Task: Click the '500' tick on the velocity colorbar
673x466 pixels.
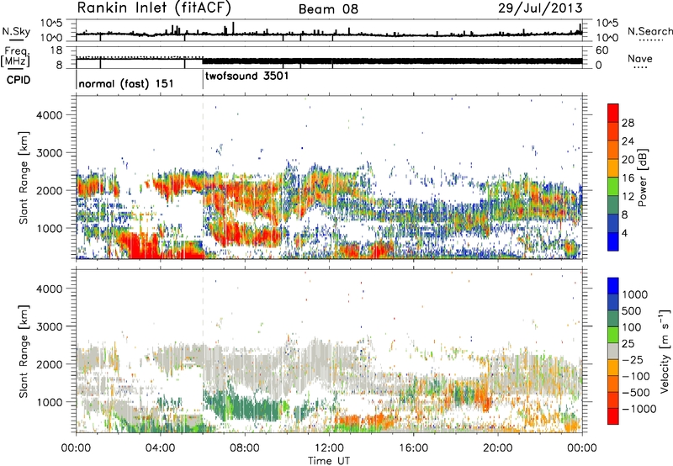Action: (x=632, y=310)
